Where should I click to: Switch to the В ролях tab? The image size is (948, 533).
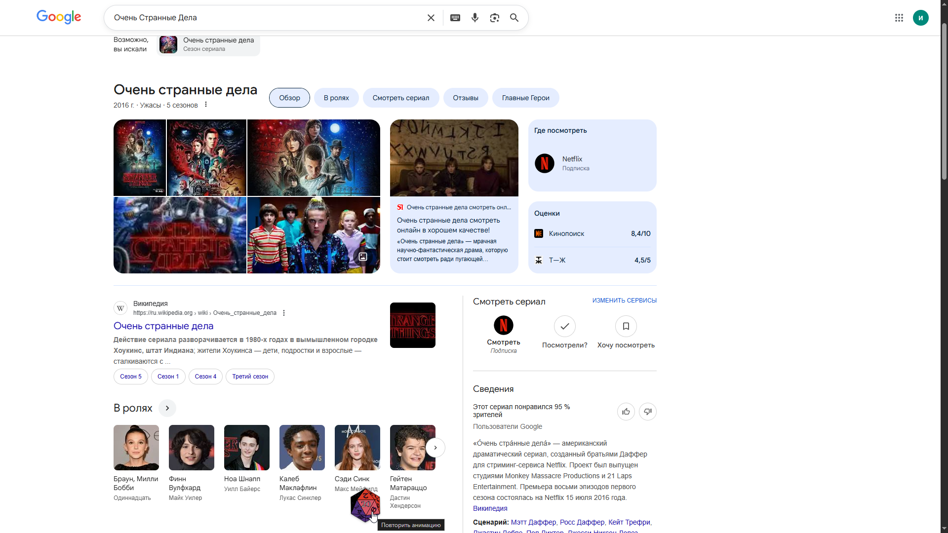click(x=336, y=98)
